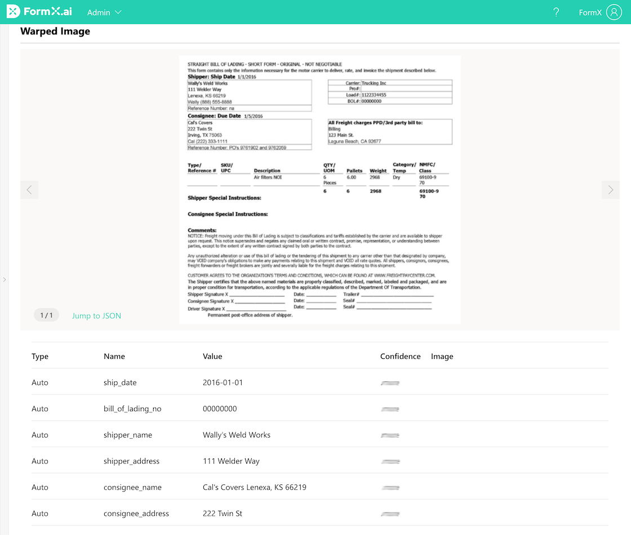This screenshot has height=535, width=631.
Task: Click the 1 / 1 page indicator
Action: pyautogui.click(x=46, y=315)
